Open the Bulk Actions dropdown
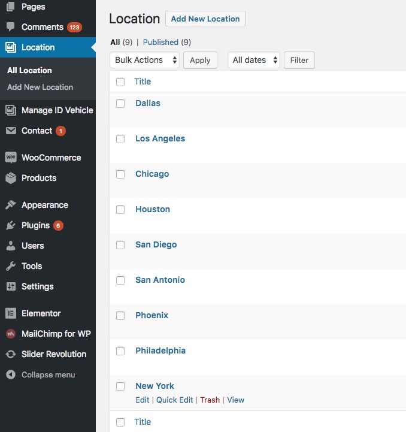The width and height of the screenshot is (406, 432). click(x=144, y=60)
